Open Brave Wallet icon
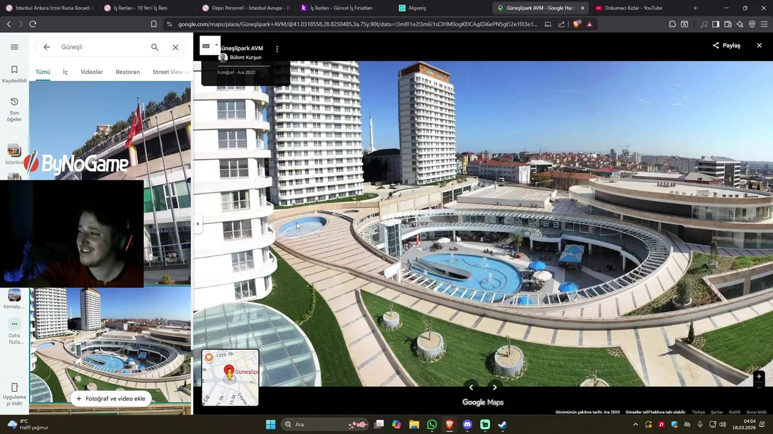Viewport: 773px width, 434px height. click(728, 24)
